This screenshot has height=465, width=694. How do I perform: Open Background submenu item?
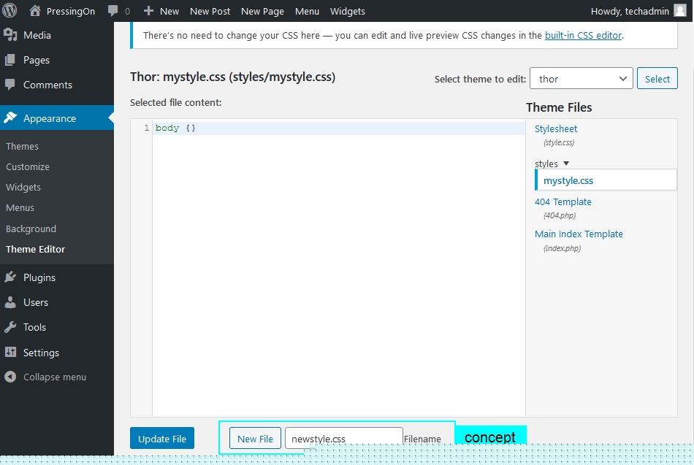tap(31, 228)
